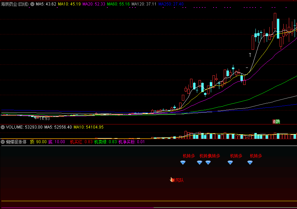Select the MA5: 43.62 label in price panel

pyautogui.click(x=46, y=4)
